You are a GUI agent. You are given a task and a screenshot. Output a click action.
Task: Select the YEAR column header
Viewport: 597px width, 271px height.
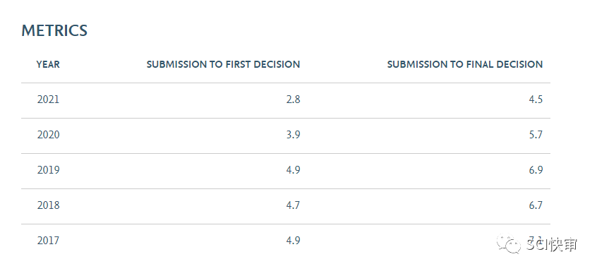point(49,64)
